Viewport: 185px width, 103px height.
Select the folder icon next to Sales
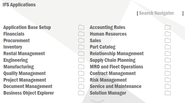pyautogui.click(x=168, y=40)
